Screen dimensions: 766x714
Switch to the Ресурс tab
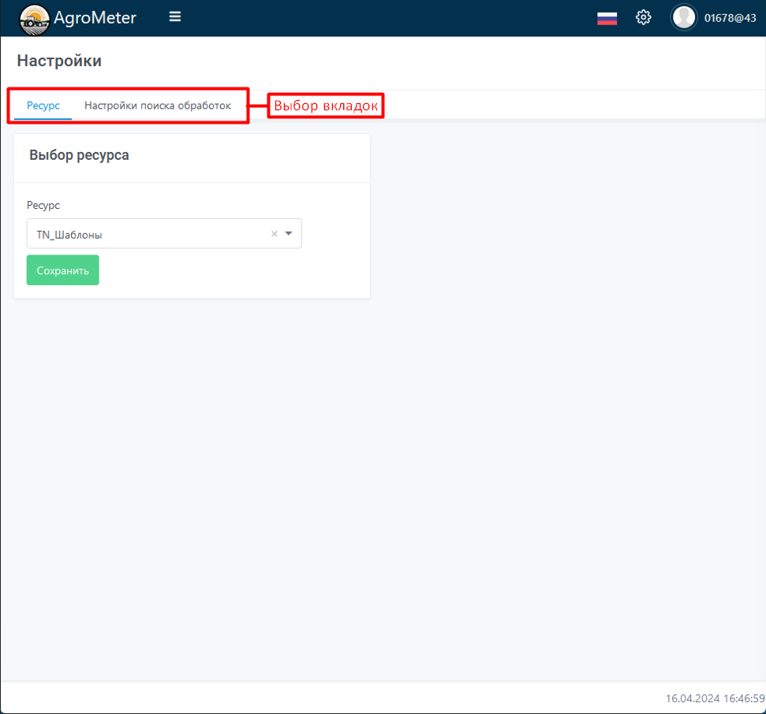tap(43, 106)
